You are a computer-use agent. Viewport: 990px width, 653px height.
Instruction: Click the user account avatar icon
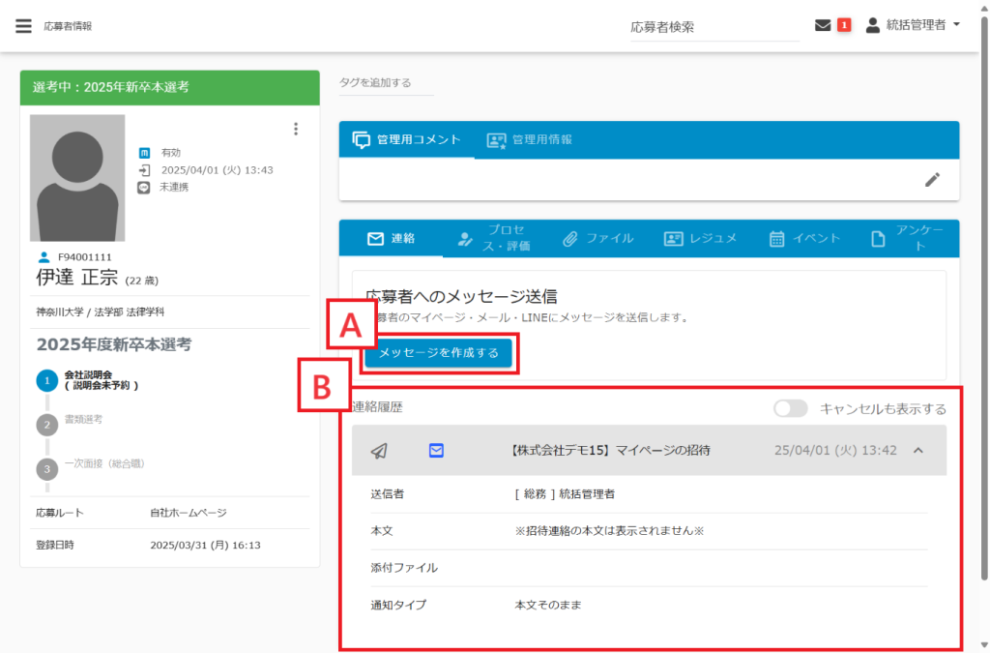873,26
